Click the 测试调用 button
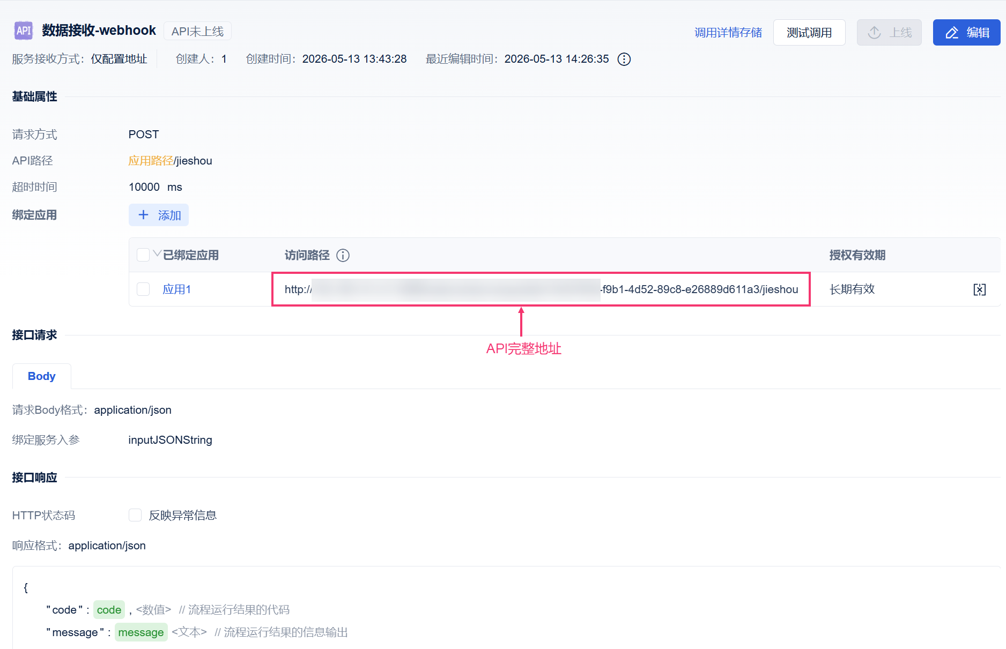Image resolution: width=1006 pixels, height=649 pixels. coord(809,33)
